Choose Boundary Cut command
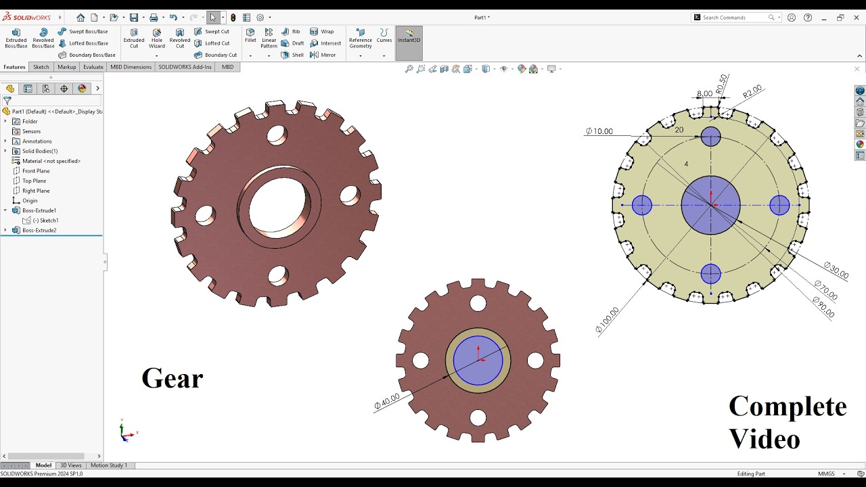Image resolution: width=866 pixels, height=487 pixels. [215, 55]
